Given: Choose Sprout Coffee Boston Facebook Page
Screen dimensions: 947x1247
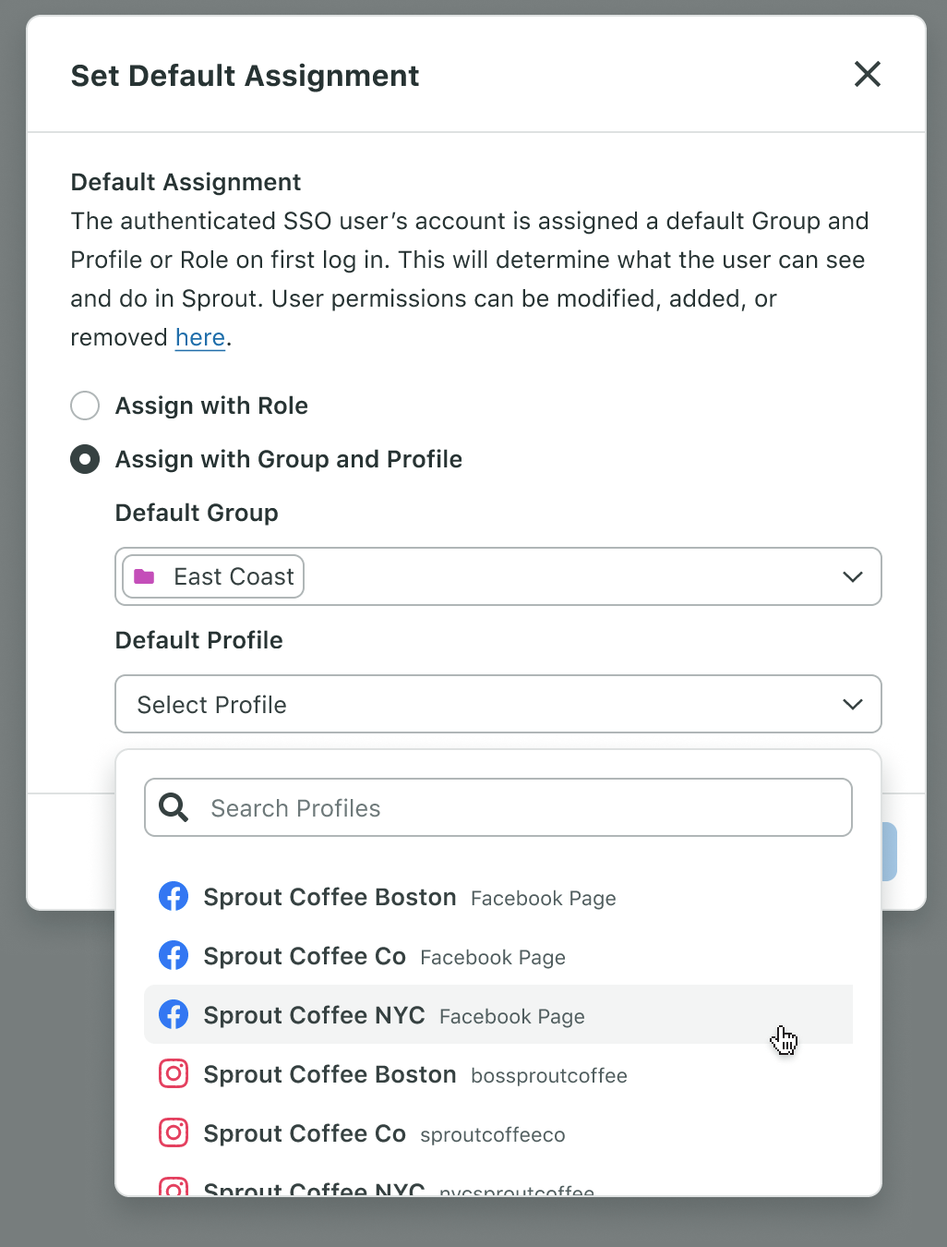Looking at the screenshot, I should tap(498, 896).
